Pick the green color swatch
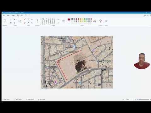The width and height of the screenshot is (151, 113). pos(85,19)
